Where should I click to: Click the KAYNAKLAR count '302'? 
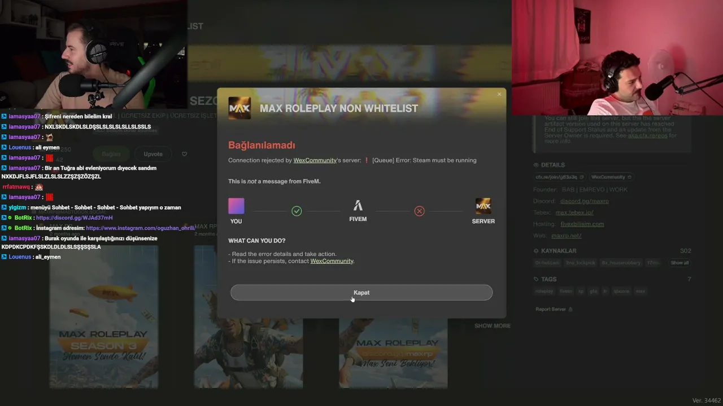click(686, 251)
